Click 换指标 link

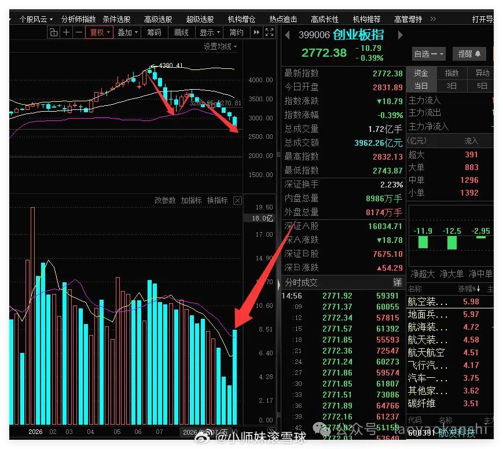point(218,200)
